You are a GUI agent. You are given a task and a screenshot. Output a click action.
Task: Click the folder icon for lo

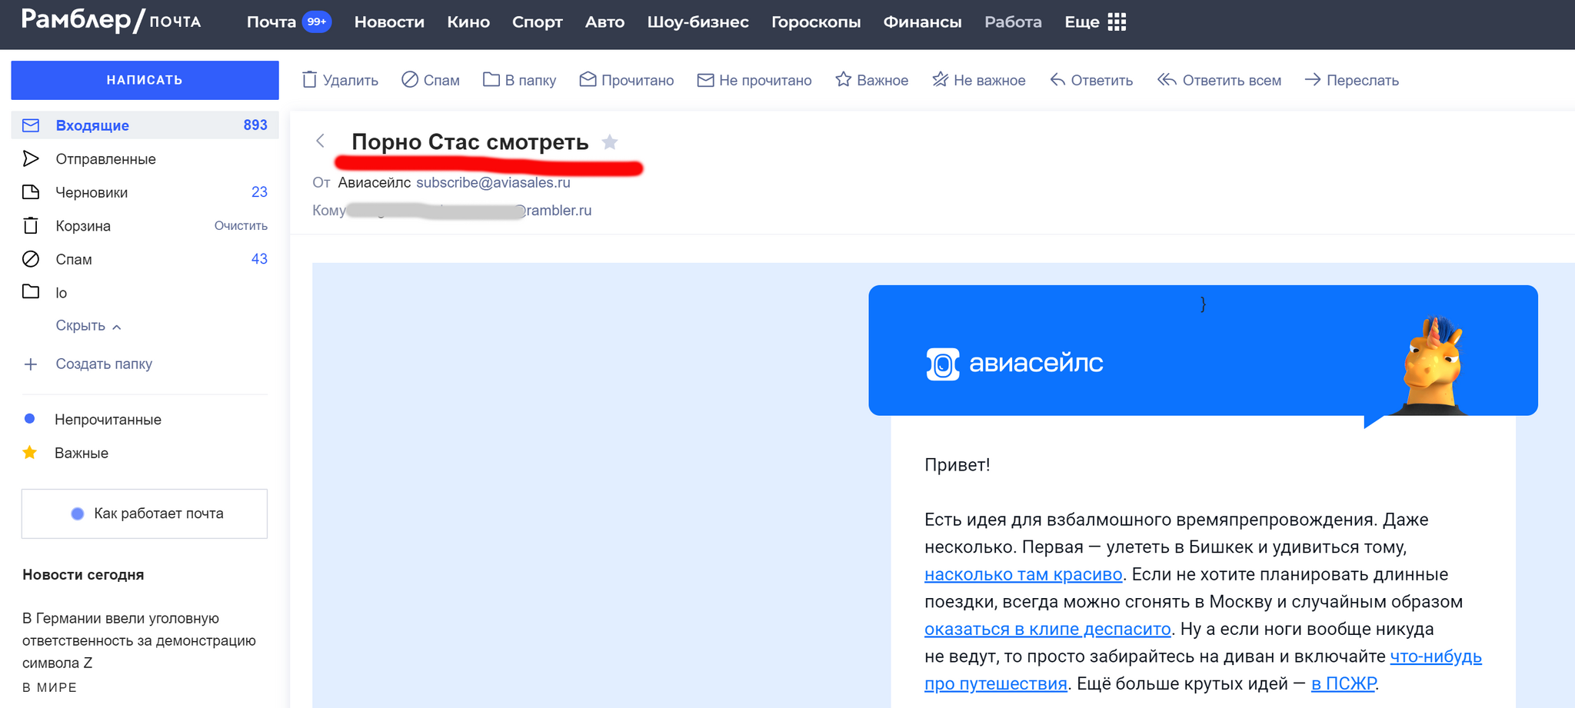point(31,292)
